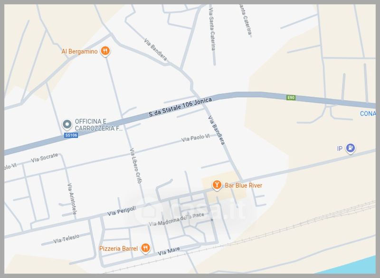The image size is (380, 278).
Task: Click the Via Peripoli road label
Action: coord(122,211)
